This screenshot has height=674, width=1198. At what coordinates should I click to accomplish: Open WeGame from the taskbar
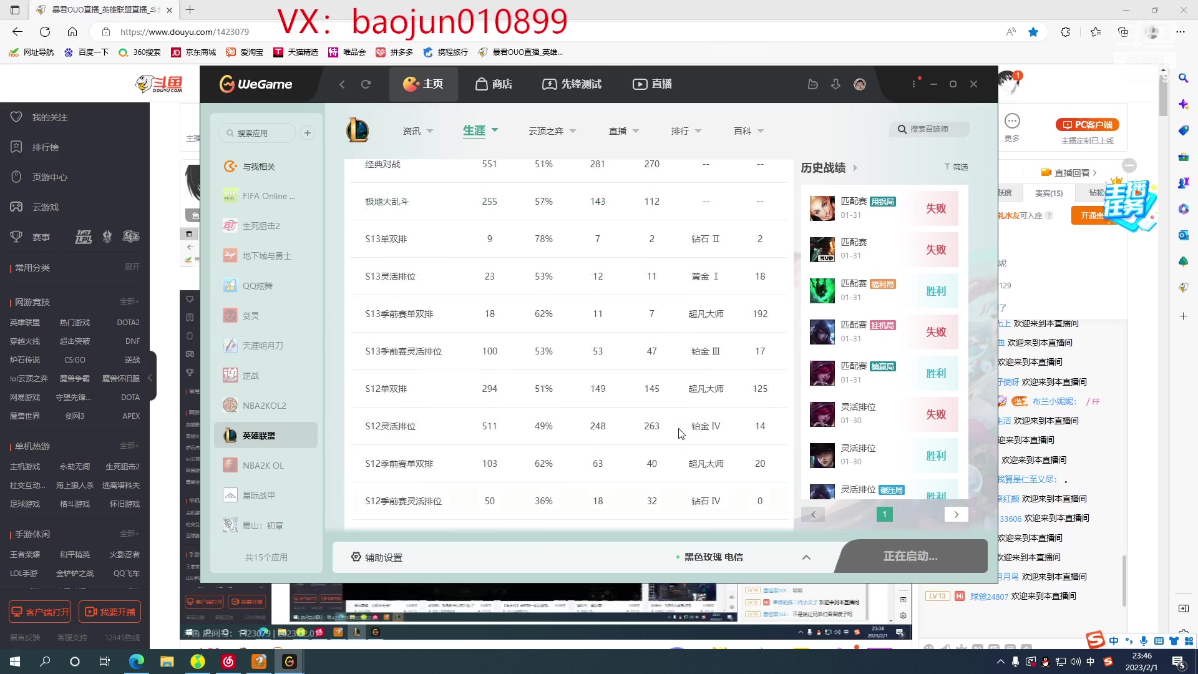290,662
